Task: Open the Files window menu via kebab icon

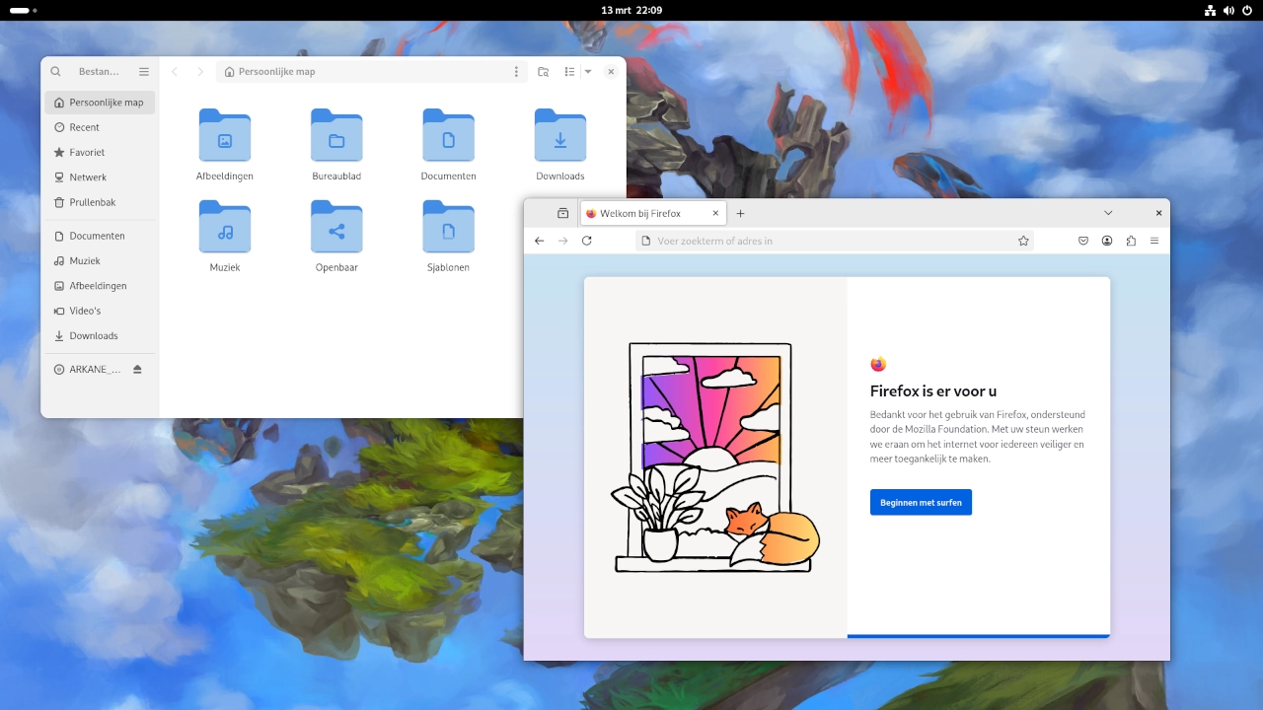Action: (516, 71)
